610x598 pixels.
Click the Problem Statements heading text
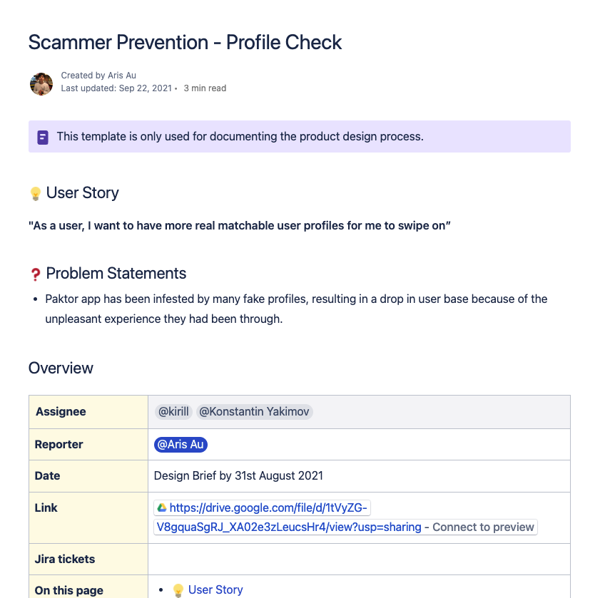point(116,274)
